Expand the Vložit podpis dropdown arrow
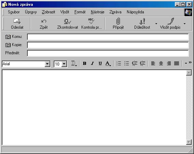Image resolution: width=194 pixels, height=154 pixels. pyautogui.click(x=184, y=24)
